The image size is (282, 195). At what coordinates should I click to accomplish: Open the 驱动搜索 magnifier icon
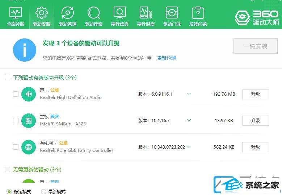pos(94,13)
